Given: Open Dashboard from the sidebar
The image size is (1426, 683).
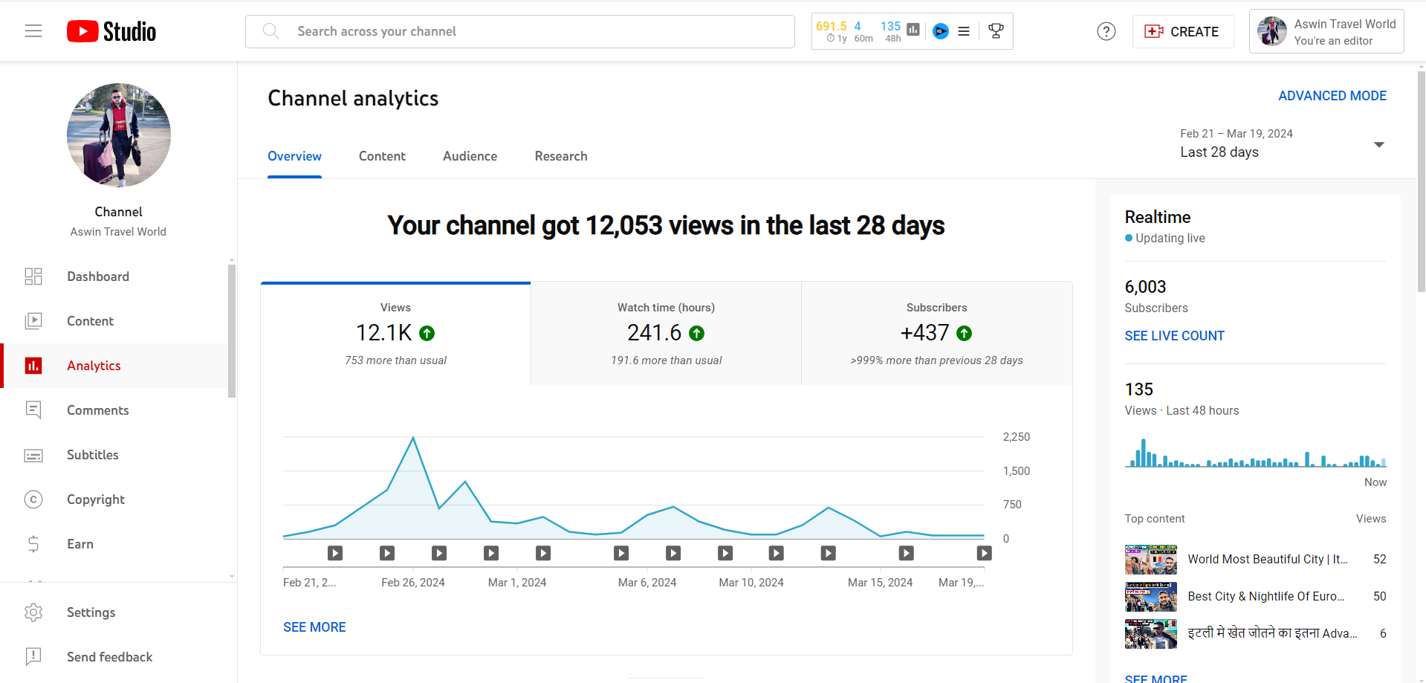Looking at the screenshot, I should click(97, 276).
